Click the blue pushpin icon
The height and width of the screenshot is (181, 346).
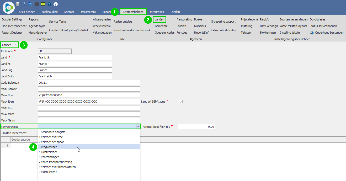30,4
